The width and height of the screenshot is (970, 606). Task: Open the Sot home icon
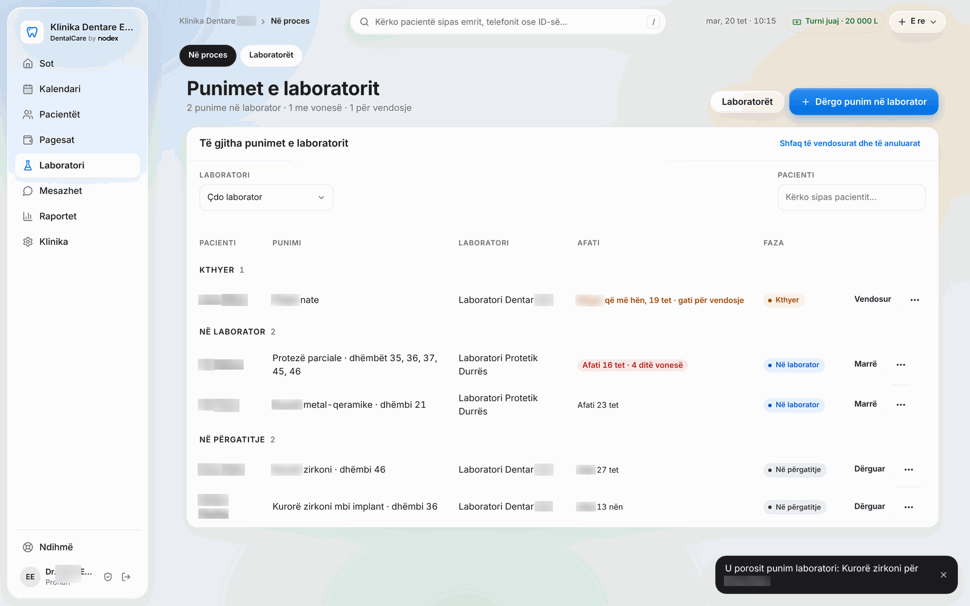pos(28,64)
